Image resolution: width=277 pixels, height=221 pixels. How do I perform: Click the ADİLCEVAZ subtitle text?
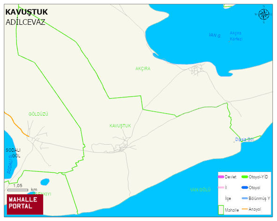point(25,22)
